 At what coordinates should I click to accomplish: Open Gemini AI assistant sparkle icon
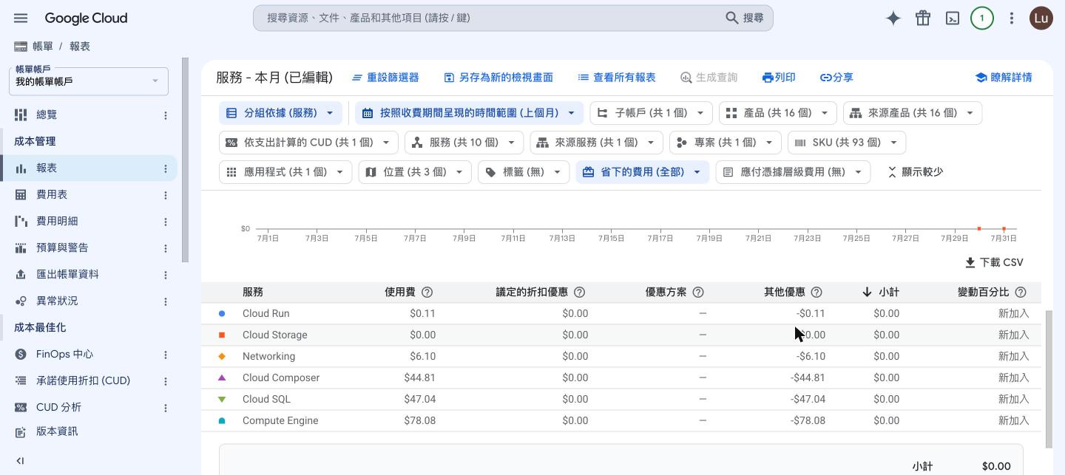[x=893, y=18]
